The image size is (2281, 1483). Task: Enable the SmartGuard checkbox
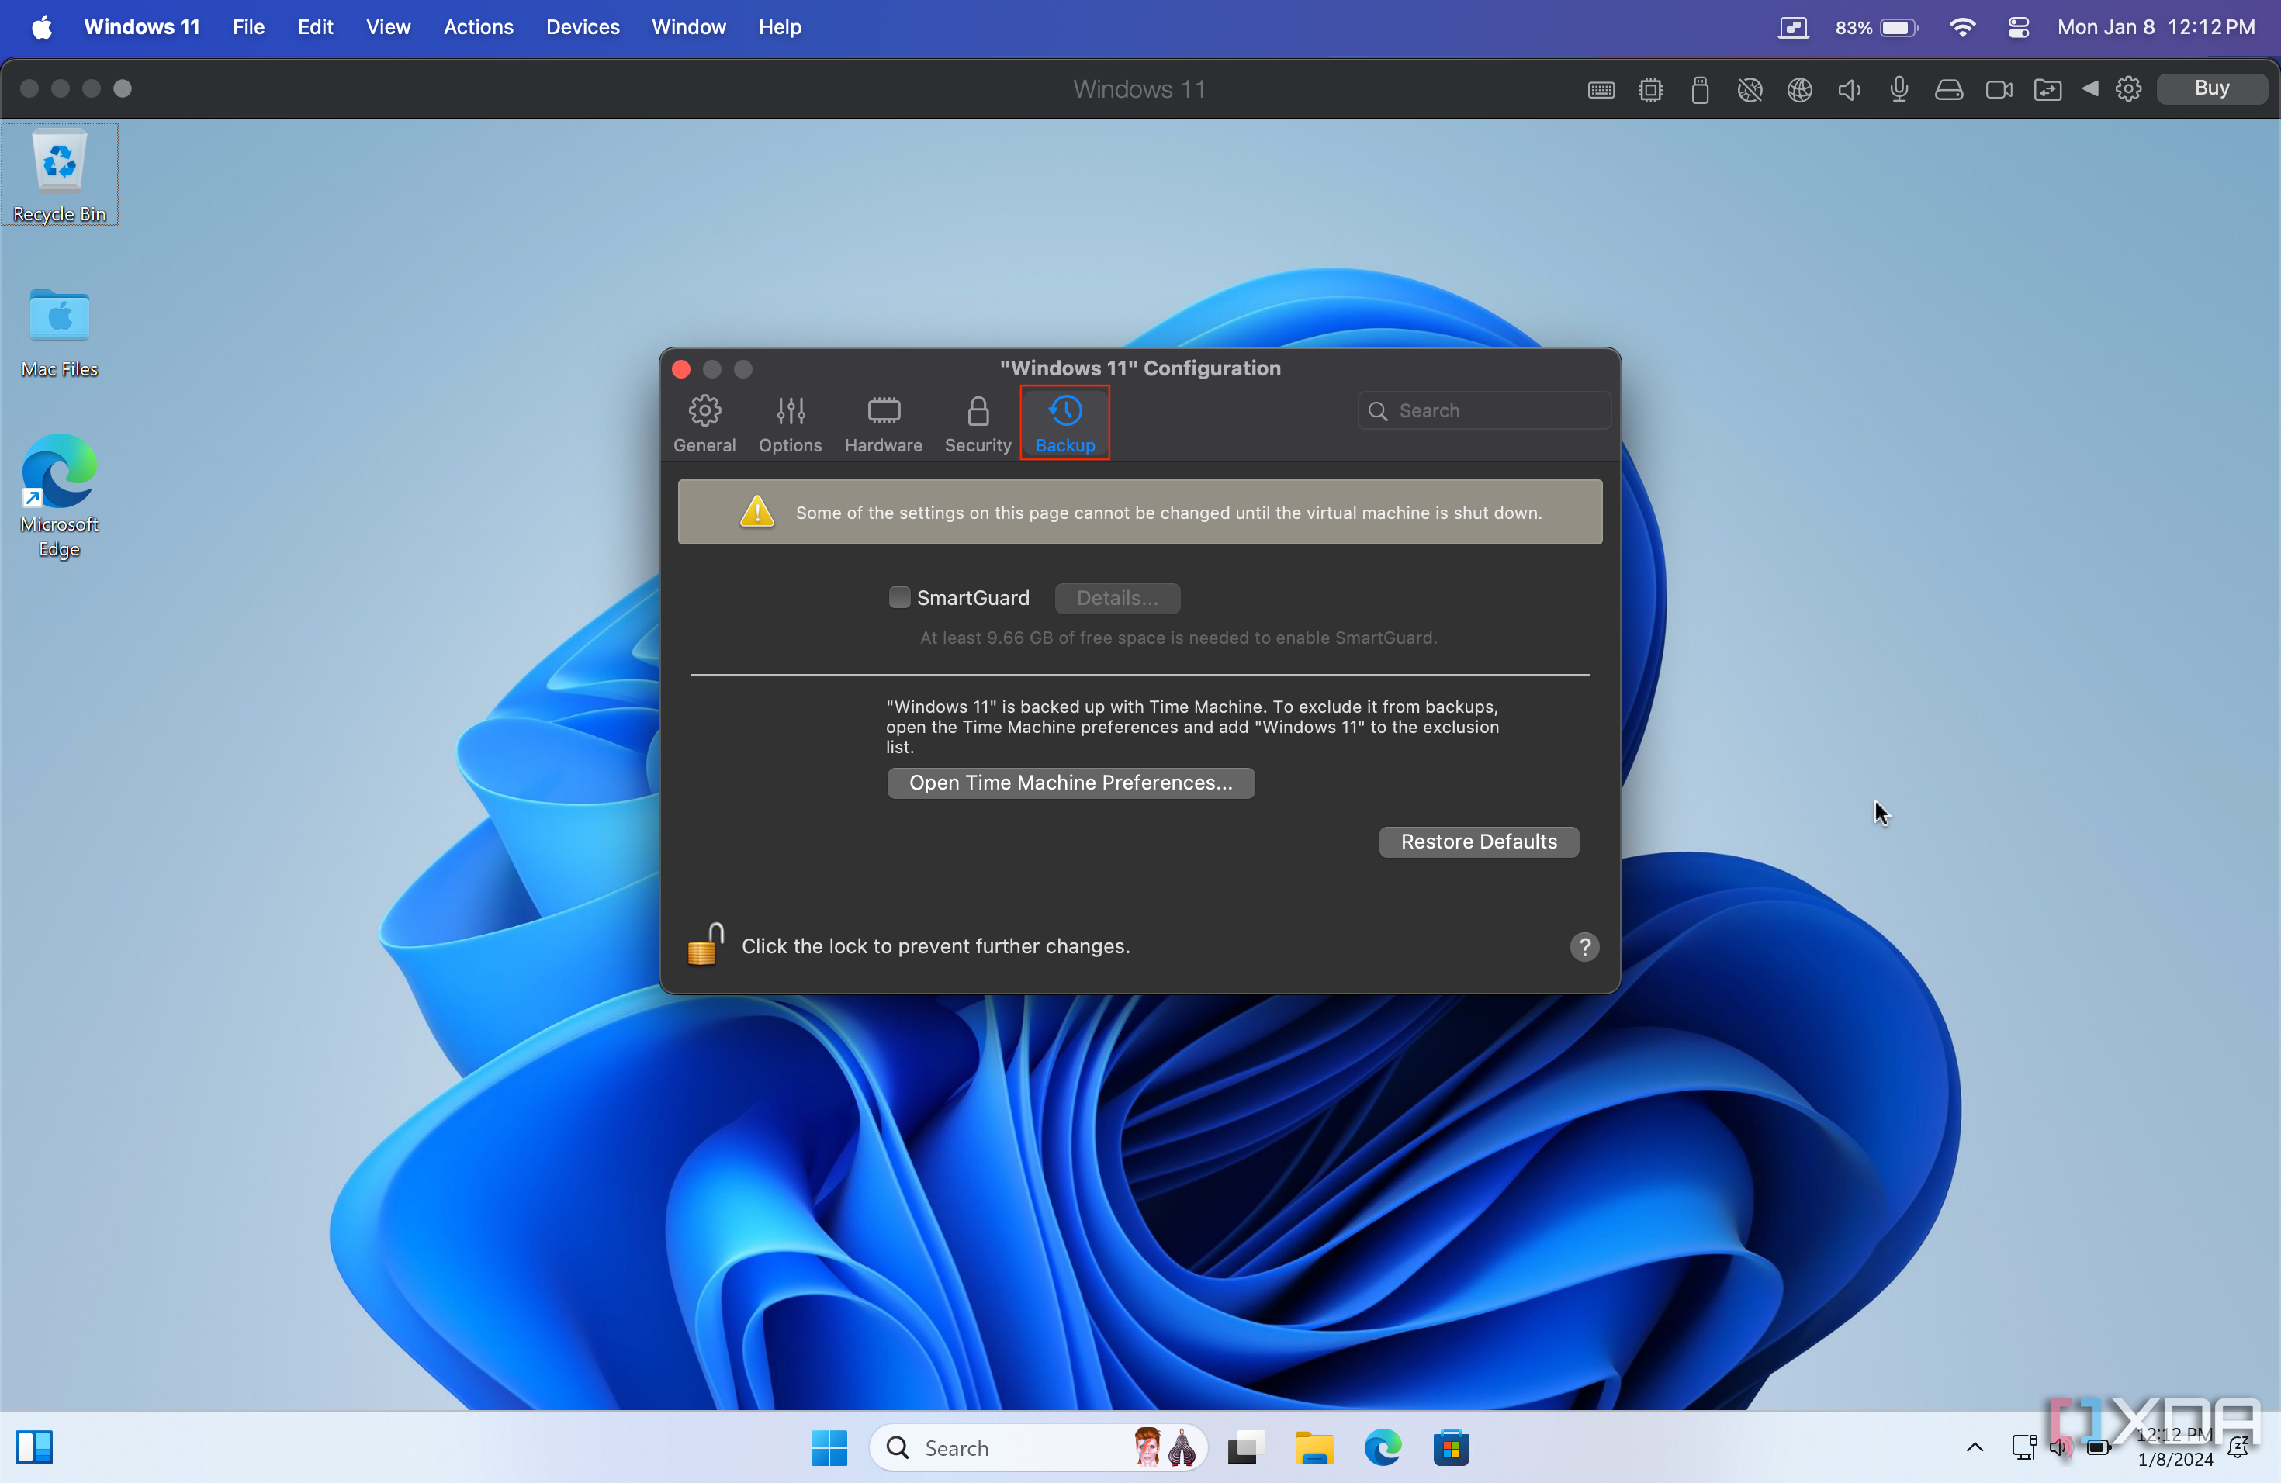901,597
